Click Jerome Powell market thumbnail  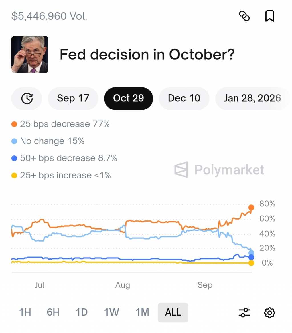pyautogui.click(x=30, y=54)
